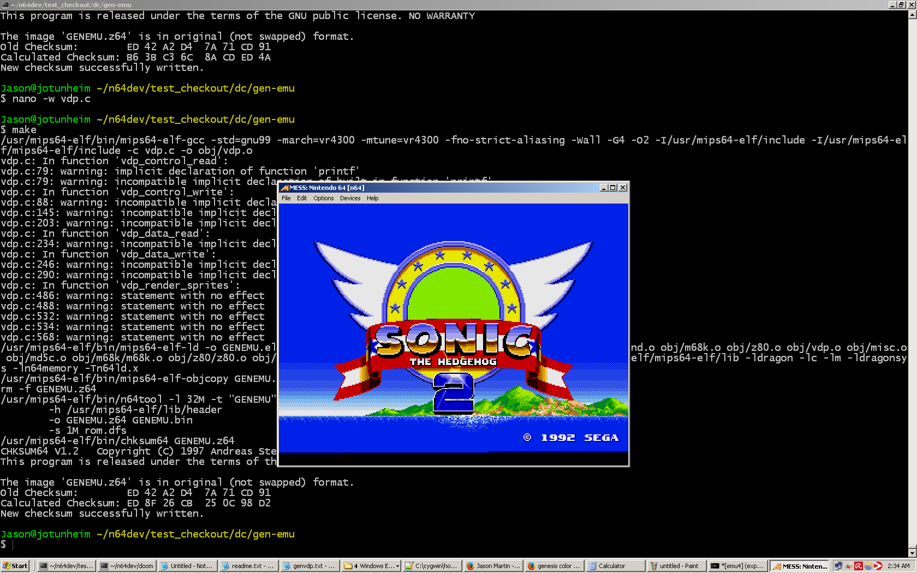Open the Options menu in MESS
This screenshot has height=573, width=917.
coord(324,198)
